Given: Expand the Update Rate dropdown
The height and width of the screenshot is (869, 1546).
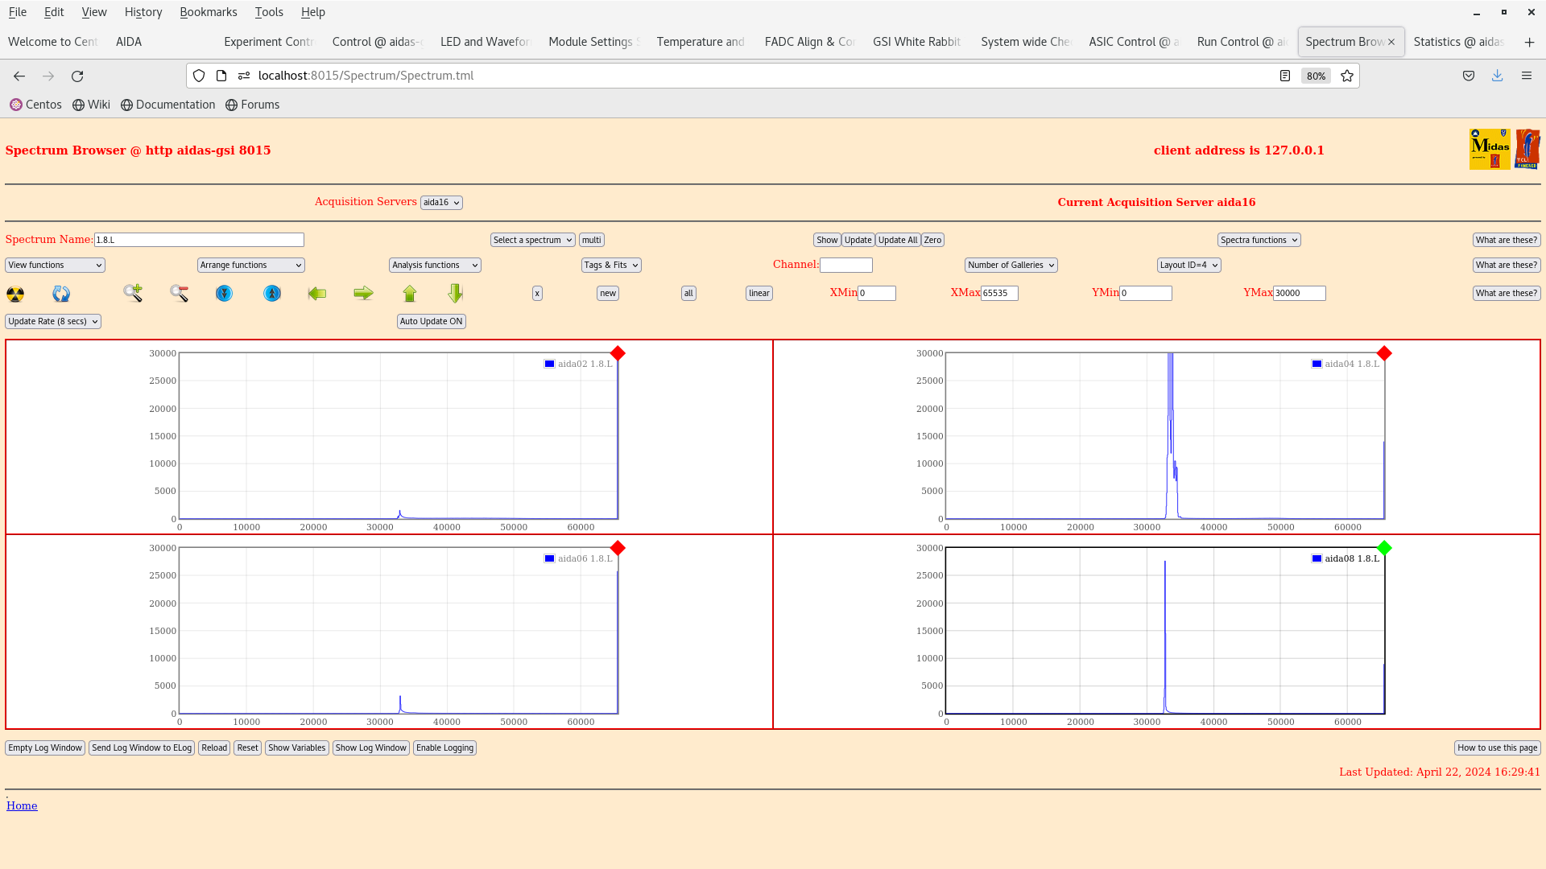Looking at the screenshot, I should (x=53, y=321).
